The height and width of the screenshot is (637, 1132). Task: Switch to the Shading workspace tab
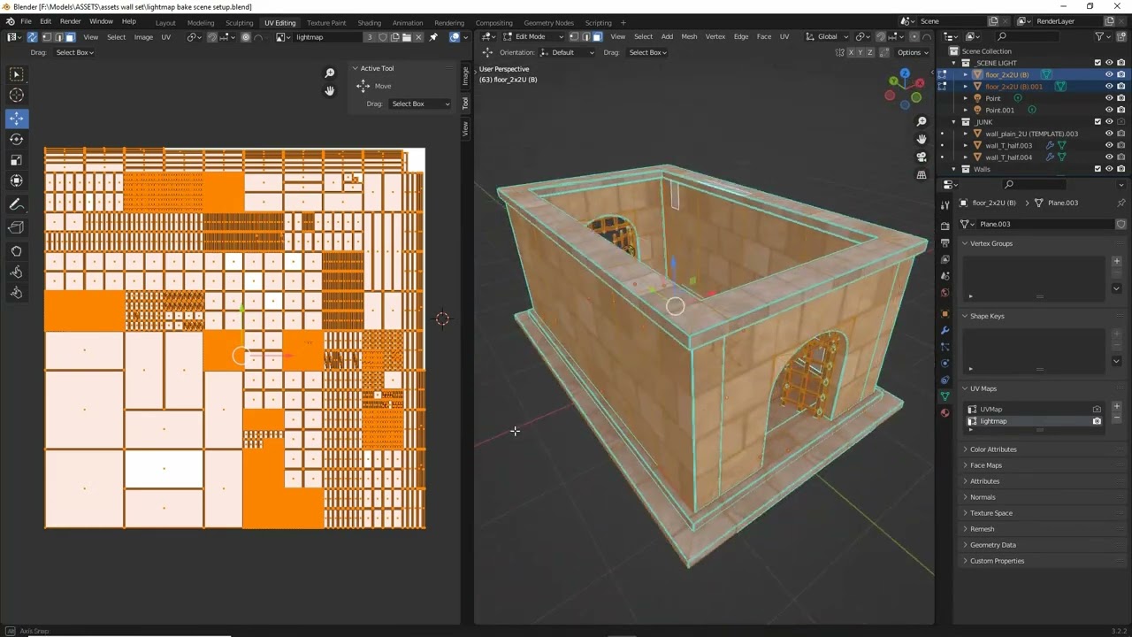[x=369, y=22]
